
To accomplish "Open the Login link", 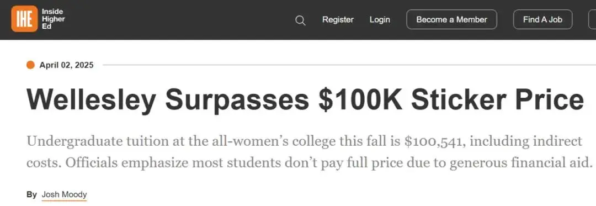I will 380,20.
